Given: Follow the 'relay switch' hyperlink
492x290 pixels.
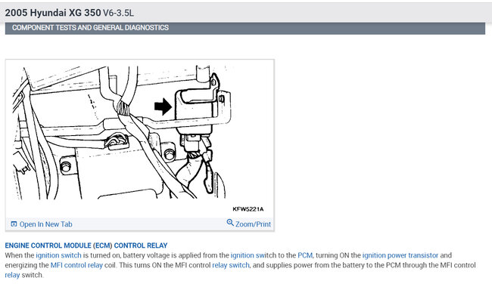Looking at the screenshot, I should (x=231, y=265).
